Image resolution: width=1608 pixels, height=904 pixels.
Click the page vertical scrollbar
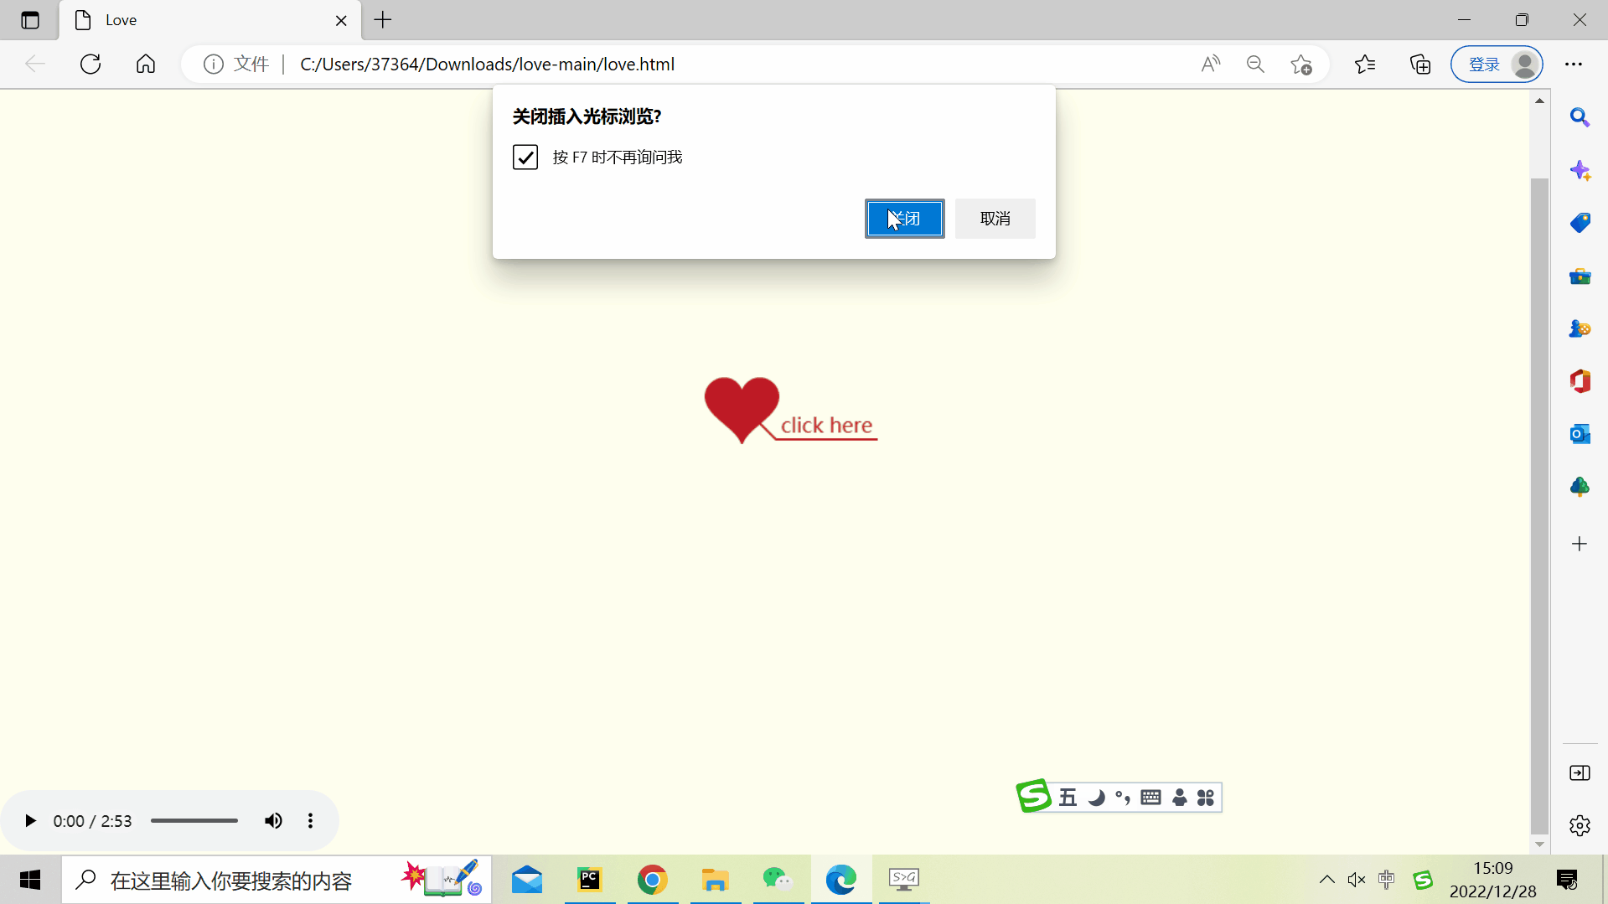pyautogui.click(x=1539, y=507)
